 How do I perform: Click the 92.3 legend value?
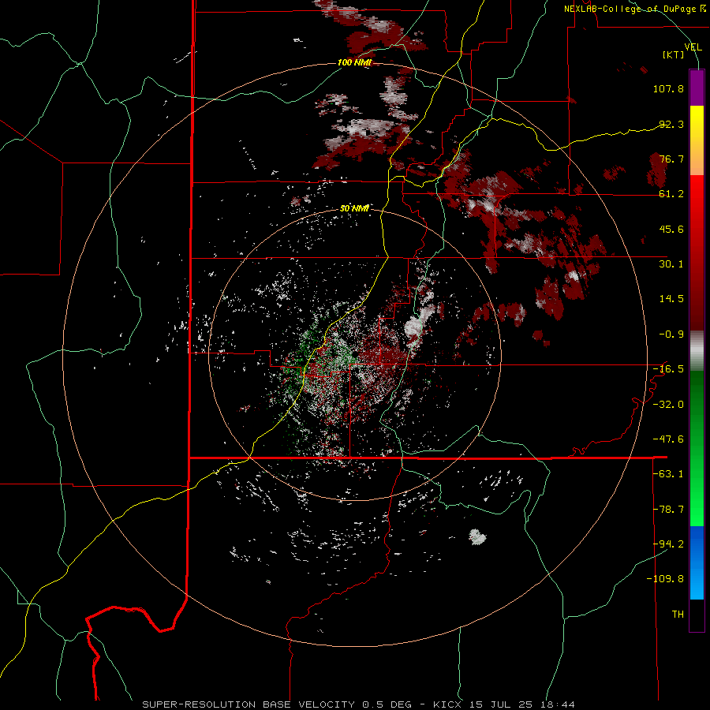click(x=671, y=124)
